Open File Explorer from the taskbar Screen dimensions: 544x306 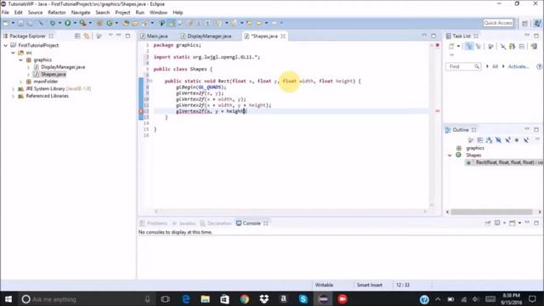(205, 298)
